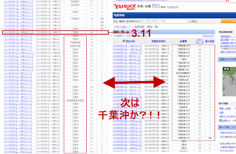
Task: Open the 災害時の電話 link
Action: pos(228,147)
